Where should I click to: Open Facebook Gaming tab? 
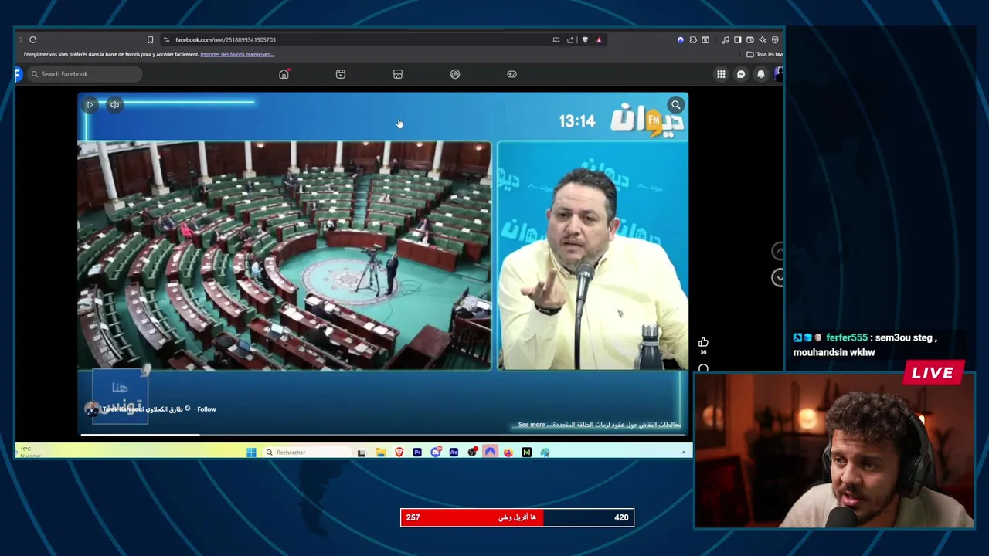click(511, 74)
